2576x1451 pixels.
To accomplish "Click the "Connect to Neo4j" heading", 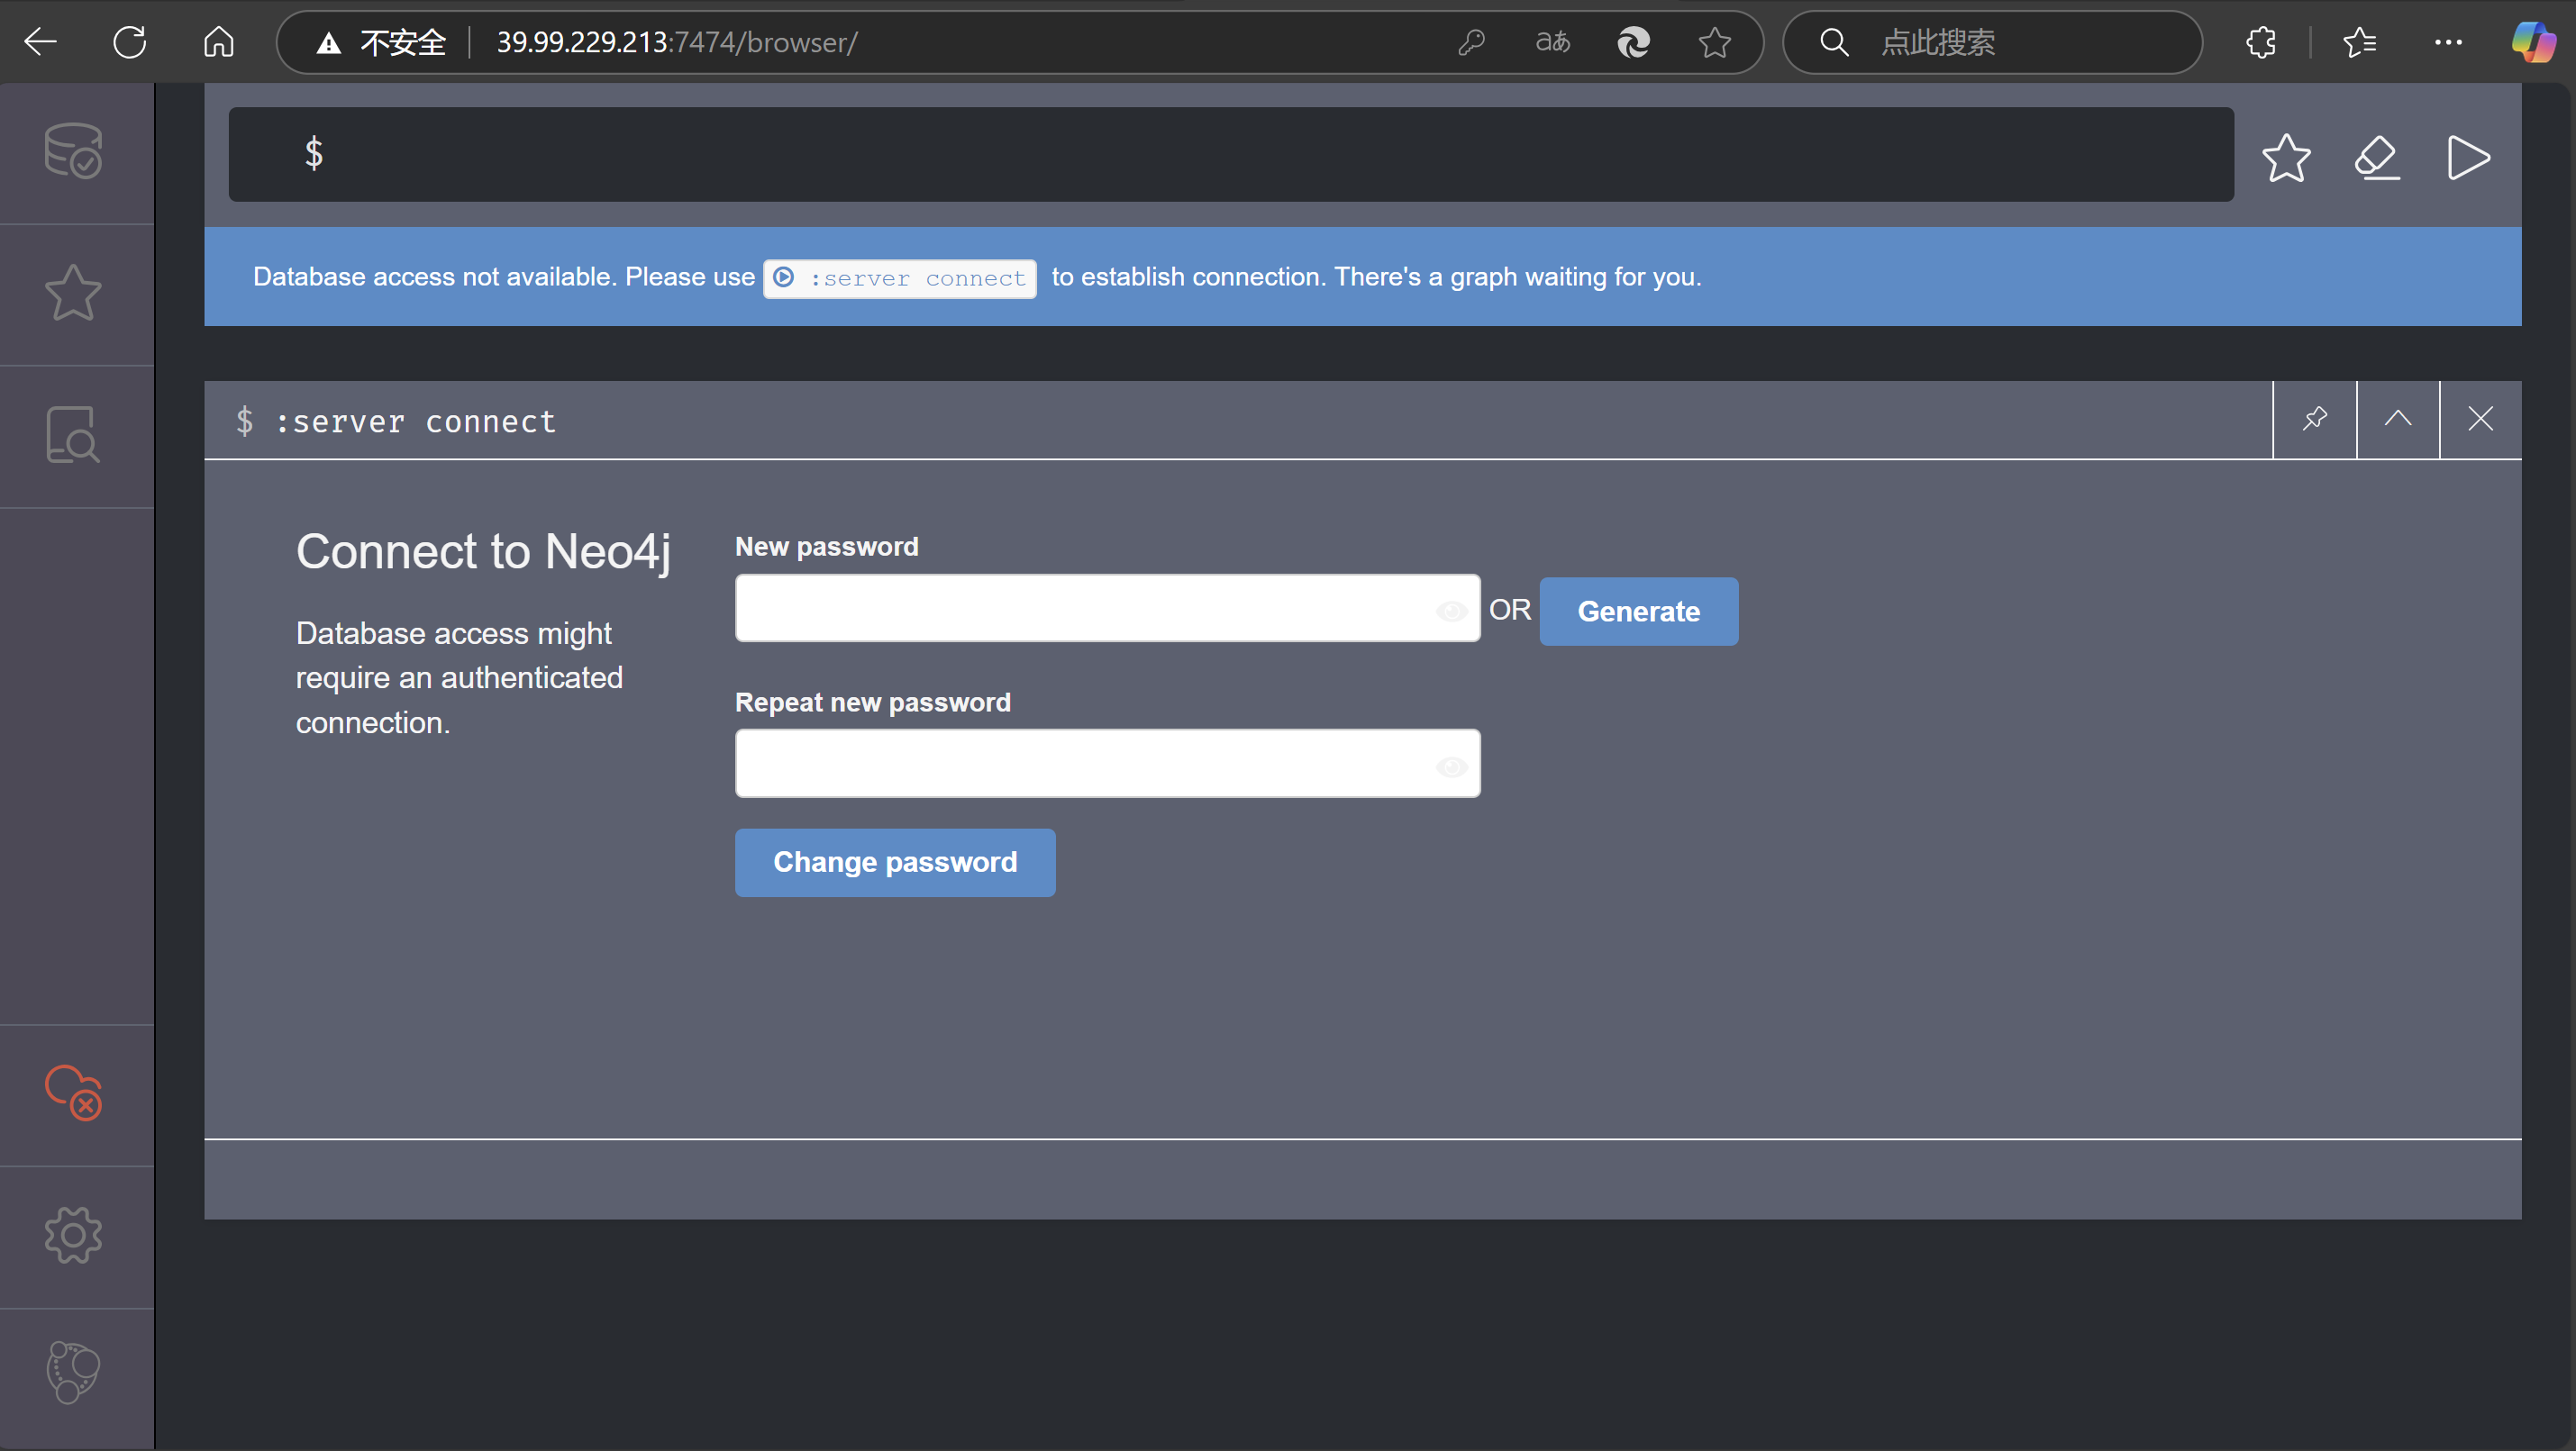I will point(483,551).
